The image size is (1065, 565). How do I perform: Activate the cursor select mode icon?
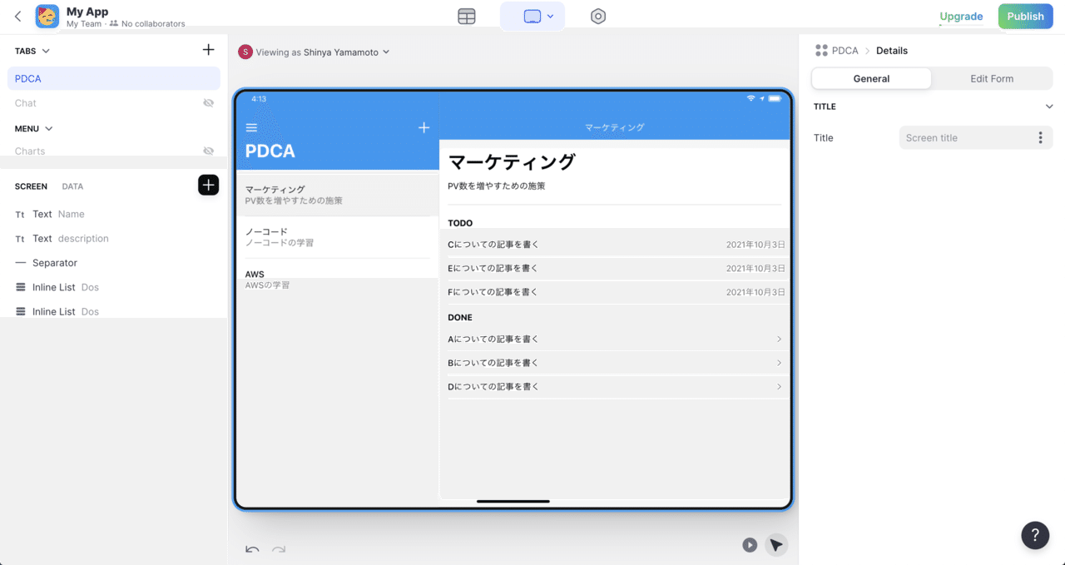(776, 545)
